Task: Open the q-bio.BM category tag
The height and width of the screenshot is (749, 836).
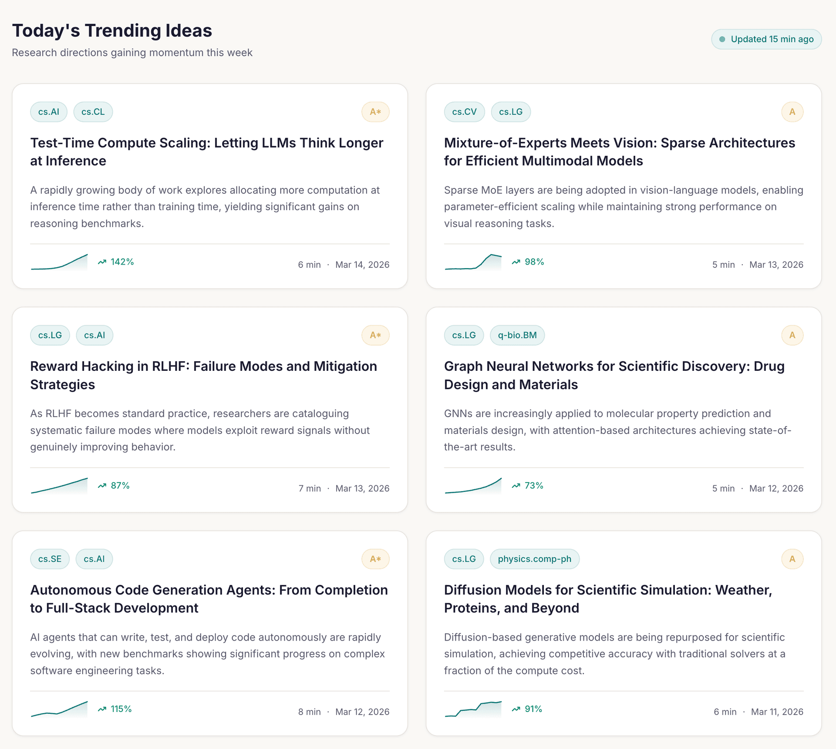Action: click(x=517, y=335)
